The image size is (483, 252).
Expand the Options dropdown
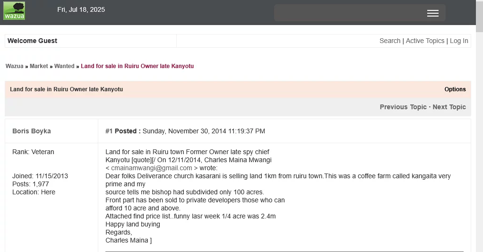(455, 89)
